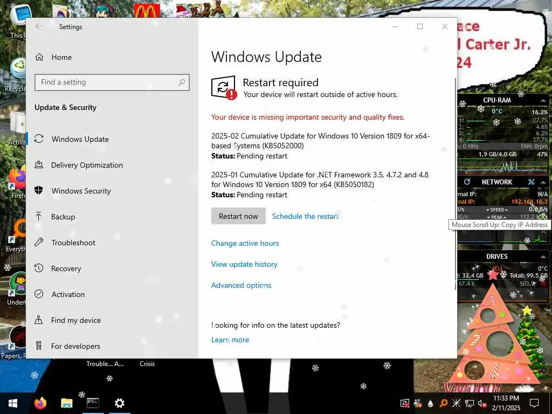Open Advanced options link
Viewport: 552px width, 414px height.
click(x=241, y=285)
